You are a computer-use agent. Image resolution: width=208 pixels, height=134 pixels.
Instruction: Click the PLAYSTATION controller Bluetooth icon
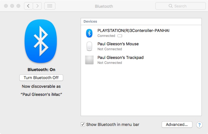89,33
